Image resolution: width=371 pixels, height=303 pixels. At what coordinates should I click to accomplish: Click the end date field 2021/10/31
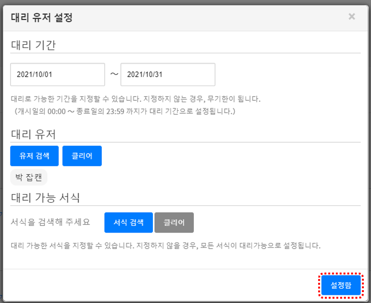coord(168,75)
